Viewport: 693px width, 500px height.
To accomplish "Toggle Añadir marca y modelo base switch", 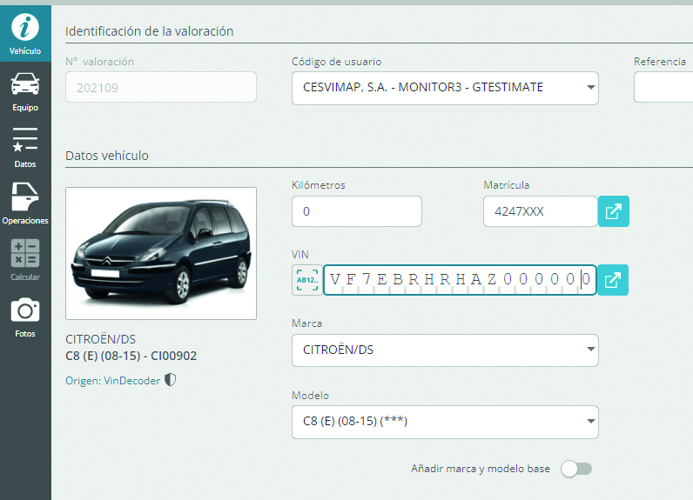I will pos(576,469).
